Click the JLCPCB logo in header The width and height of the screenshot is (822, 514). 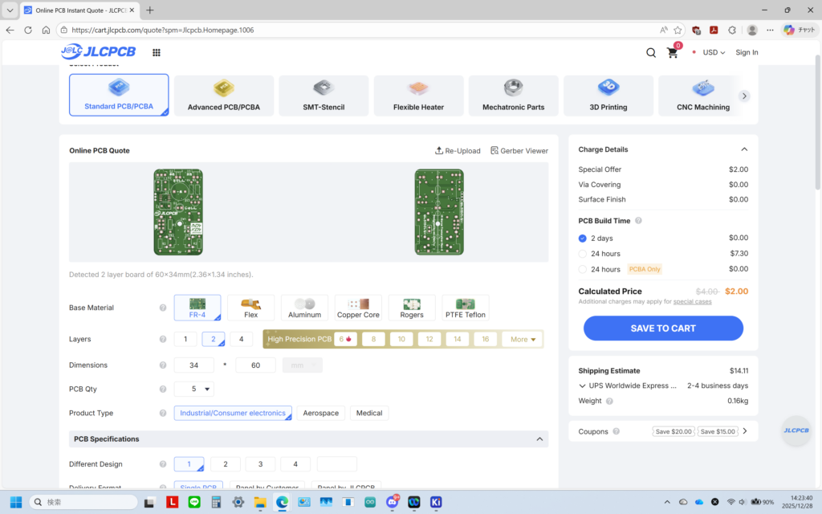tap(98, 52)
